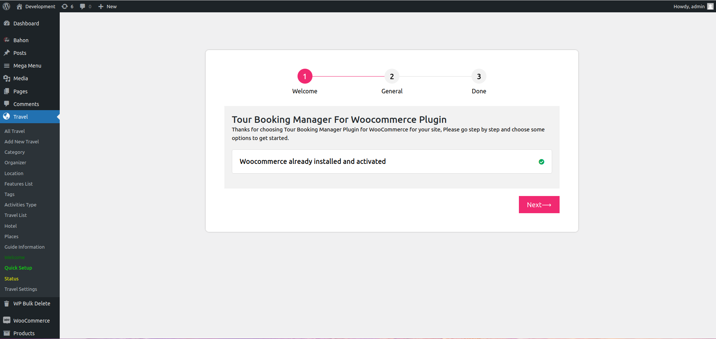Click the Dashboard gauge icon

[7, 23]
